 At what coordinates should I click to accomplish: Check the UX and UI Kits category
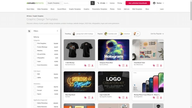tap(35, 54)
